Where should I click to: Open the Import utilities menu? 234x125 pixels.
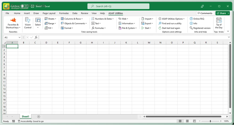pyautogui.click(x=147, y=19)
